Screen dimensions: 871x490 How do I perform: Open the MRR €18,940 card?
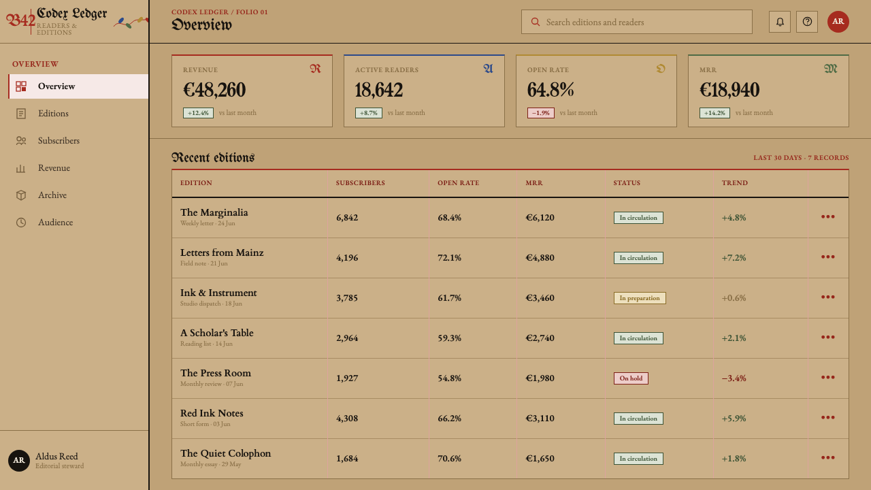click(768, 91)
